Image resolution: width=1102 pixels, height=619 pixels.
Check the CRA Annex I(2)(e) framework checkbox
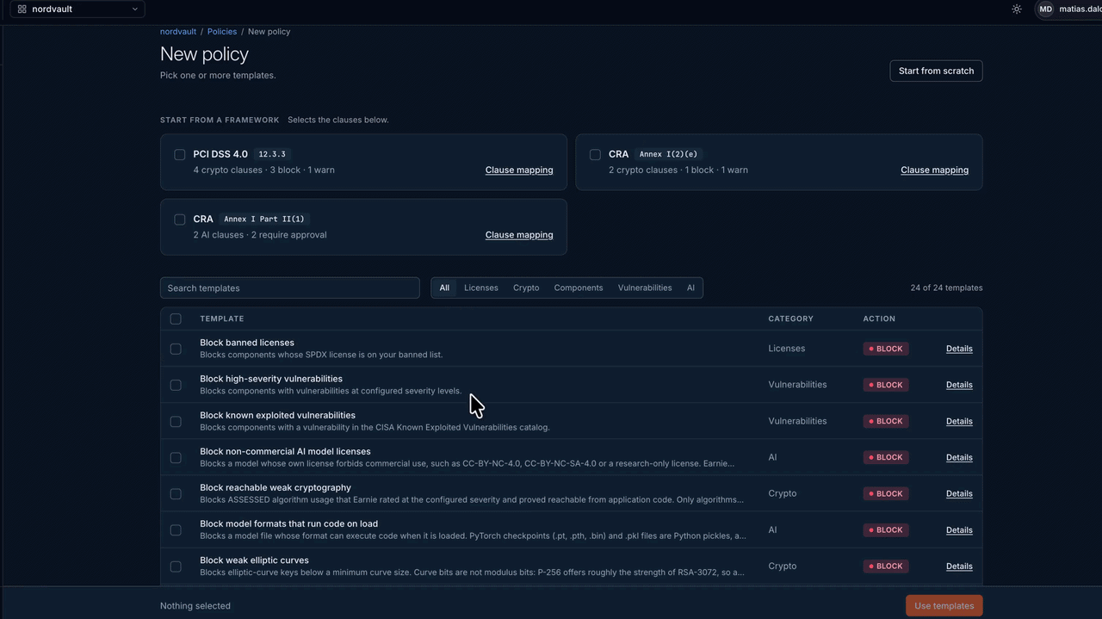[x=595, y=155]
